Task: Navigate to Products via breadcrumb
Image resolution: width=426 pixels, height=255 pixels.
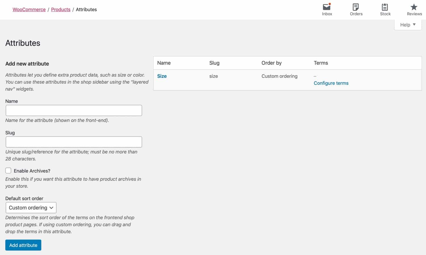Action: [x=60, y=9]
